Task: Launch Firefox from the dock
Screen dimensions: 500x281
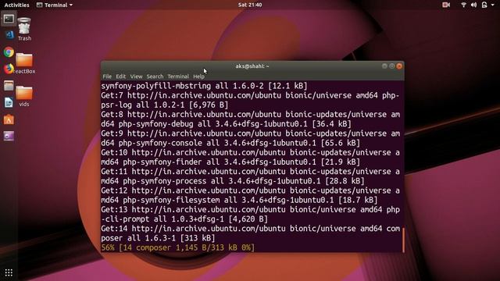Action: click(9, 69)
